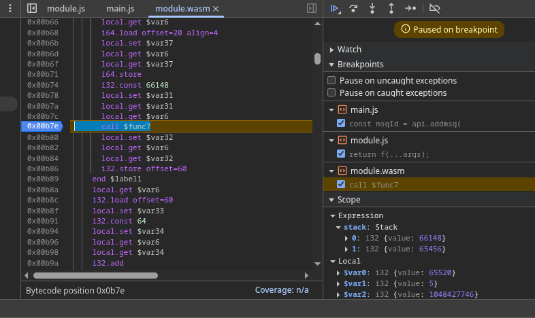The image size is (535, 318).
Task: Click the horizontal scrollbar thumb in code editor
Action: coord(95,275)
